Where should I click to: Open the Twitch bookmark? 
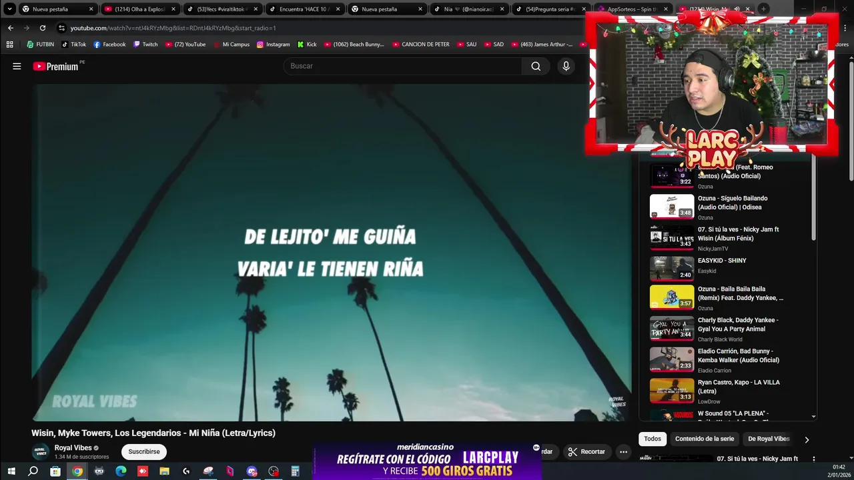pyautogui.click(x=145, y=45)
